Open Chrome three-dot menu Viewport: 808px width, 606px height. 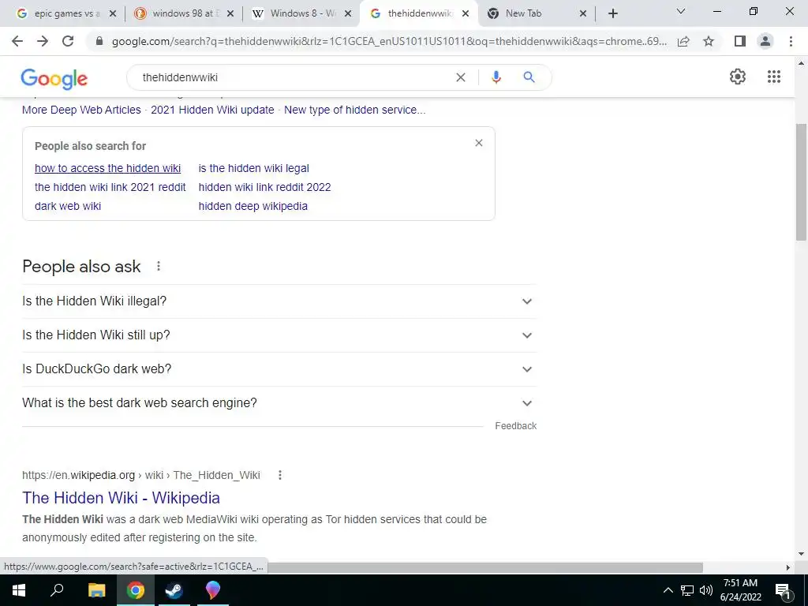(791, 41)
